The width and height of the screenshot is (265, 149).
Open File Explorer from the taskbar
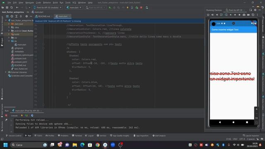[x=75, y=145]
